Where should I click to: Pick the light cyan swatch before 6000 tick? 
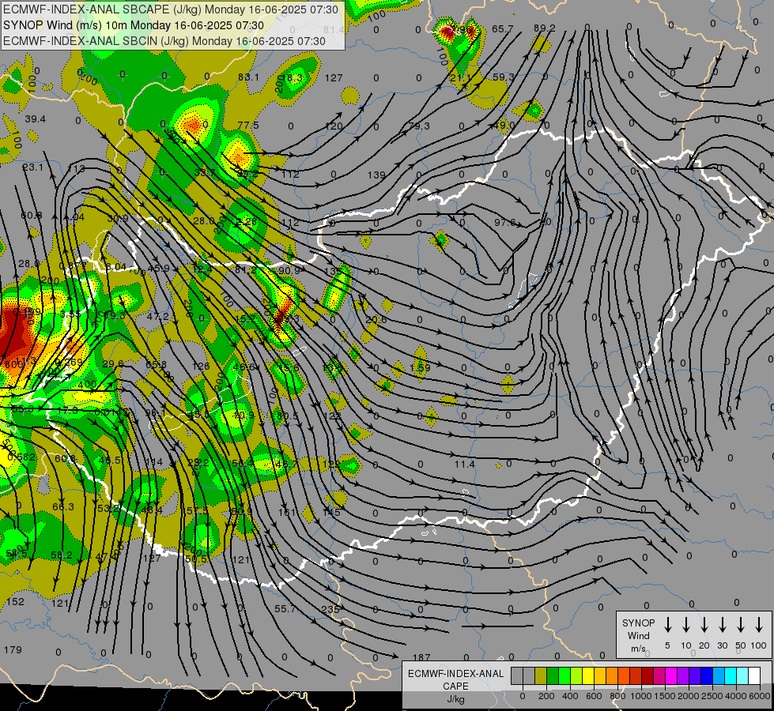point(742,675)
